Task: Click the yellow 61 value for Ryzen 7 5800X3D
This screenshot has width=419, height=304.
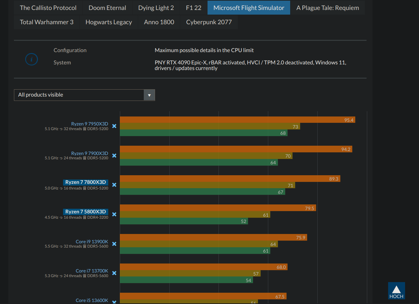Action: (266, 215)
